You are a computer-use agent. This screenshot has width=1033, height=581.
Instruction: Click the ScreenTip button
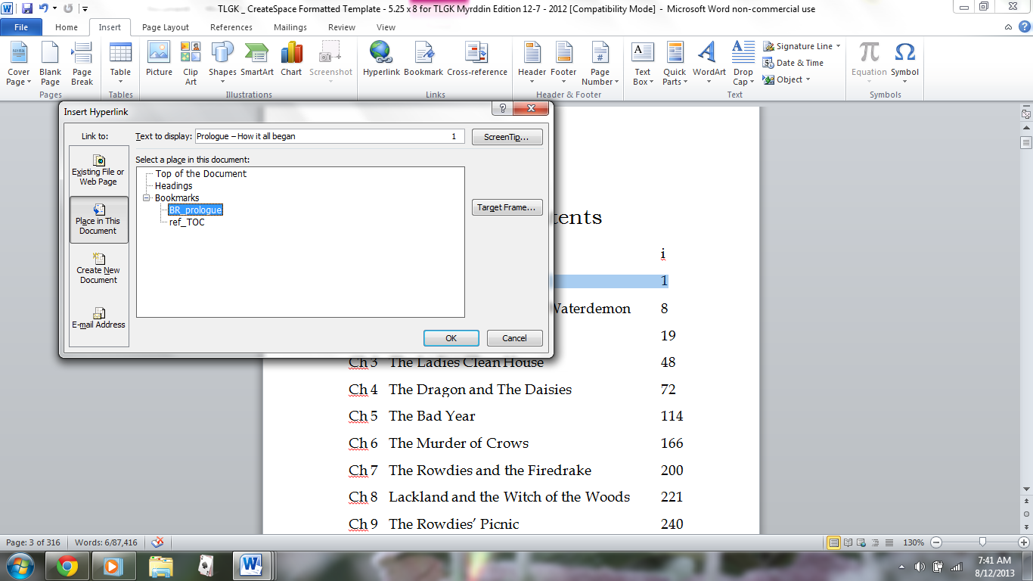pyautogui.click(x=507, y=137)
